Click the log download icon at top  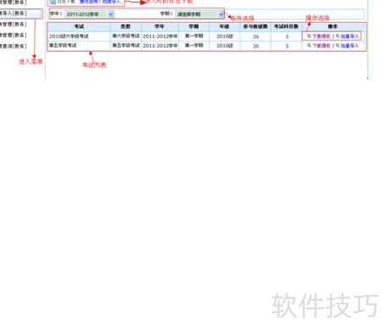(53, 2)
